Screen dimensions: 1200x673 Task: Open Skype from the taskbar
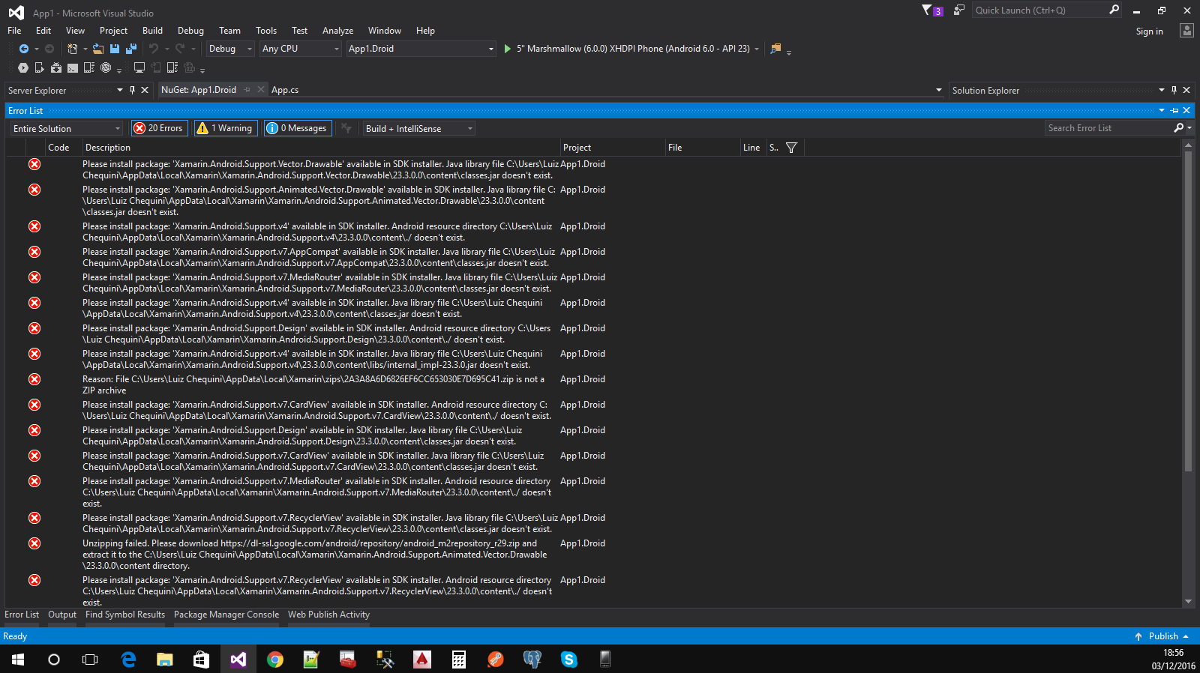pos(569,660)
